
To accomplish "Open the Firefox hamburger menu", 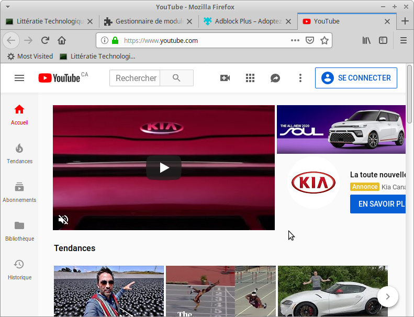I will coord(404,40).
